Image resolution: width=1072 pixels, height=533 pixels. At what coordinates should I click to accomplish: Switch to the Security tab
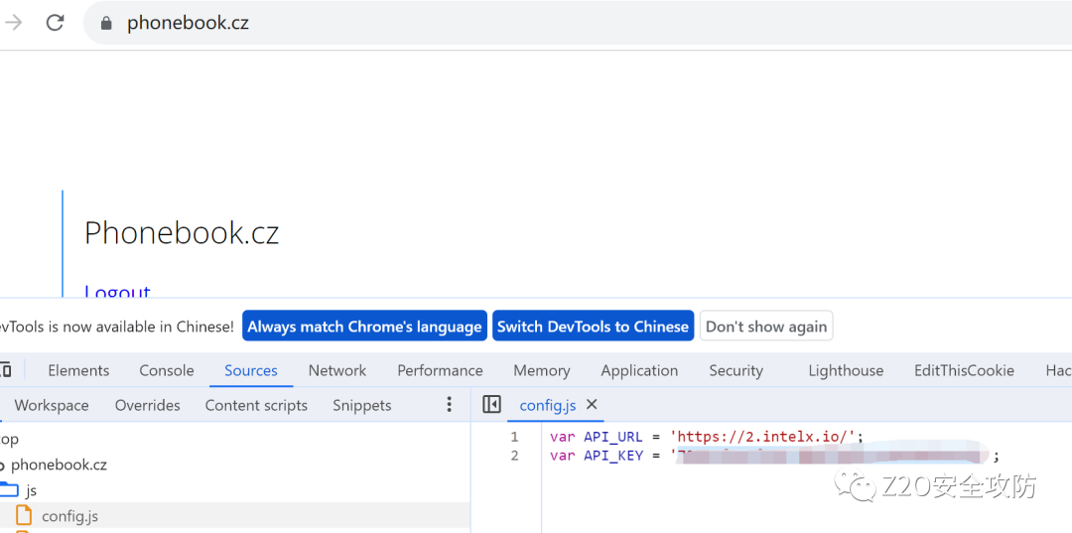point(736,370)
